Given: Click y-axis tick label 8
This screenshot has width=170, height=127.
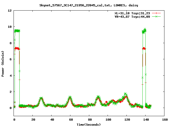Looking at the screenshot, I should click(x=11, y=43).
